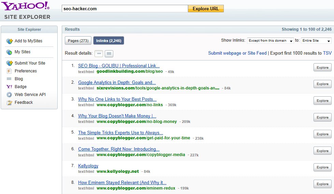Open the Kellyology result link
The width and height of the screenshot is (334, 194).
pos(88,166)
